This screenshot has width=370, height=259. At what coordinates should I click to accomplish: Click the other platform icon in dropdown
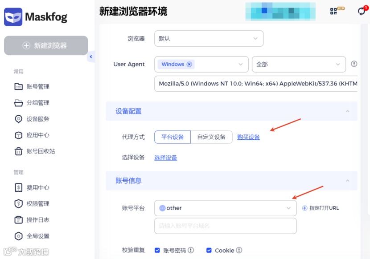pos(162,208)
